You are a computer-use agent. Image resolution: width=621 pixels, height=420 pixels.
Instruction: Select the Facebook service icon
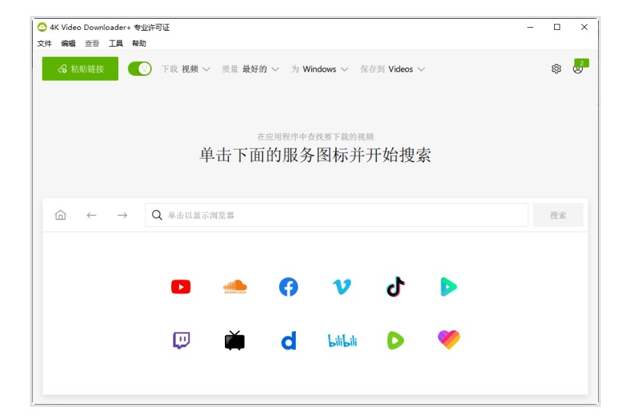[x=288, y=286]
